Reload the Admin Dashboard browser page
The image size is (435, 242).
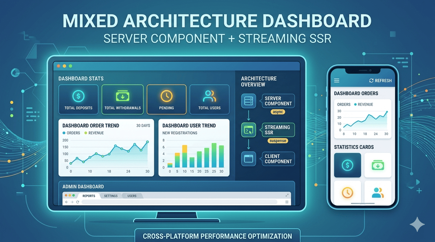77,202
